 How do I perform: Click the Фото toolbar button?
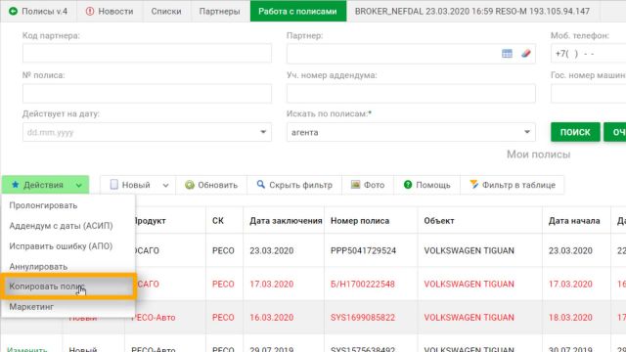coord(368,185)
